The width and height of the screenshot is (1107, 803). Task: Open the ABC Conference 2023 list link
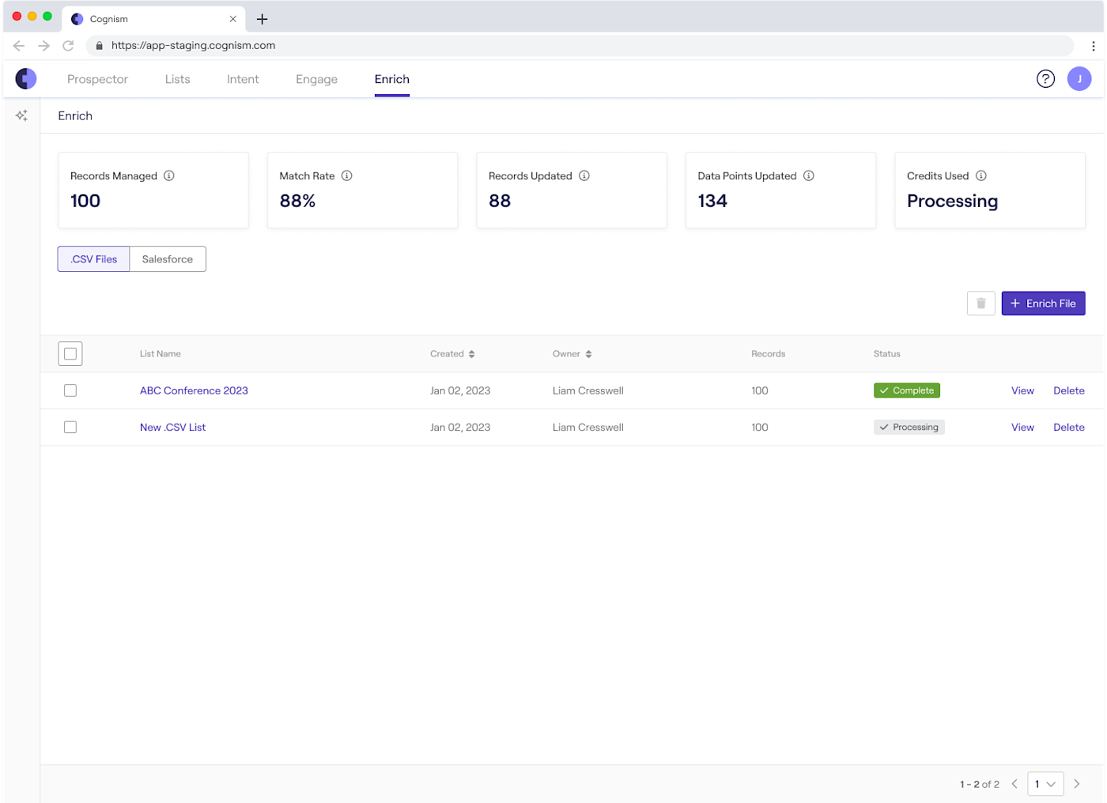194,390
